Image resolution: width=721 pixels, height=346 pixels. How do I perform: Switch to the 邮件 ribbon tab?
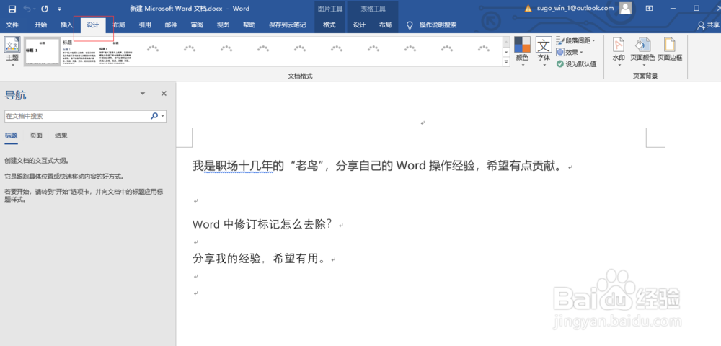(171, 25)
